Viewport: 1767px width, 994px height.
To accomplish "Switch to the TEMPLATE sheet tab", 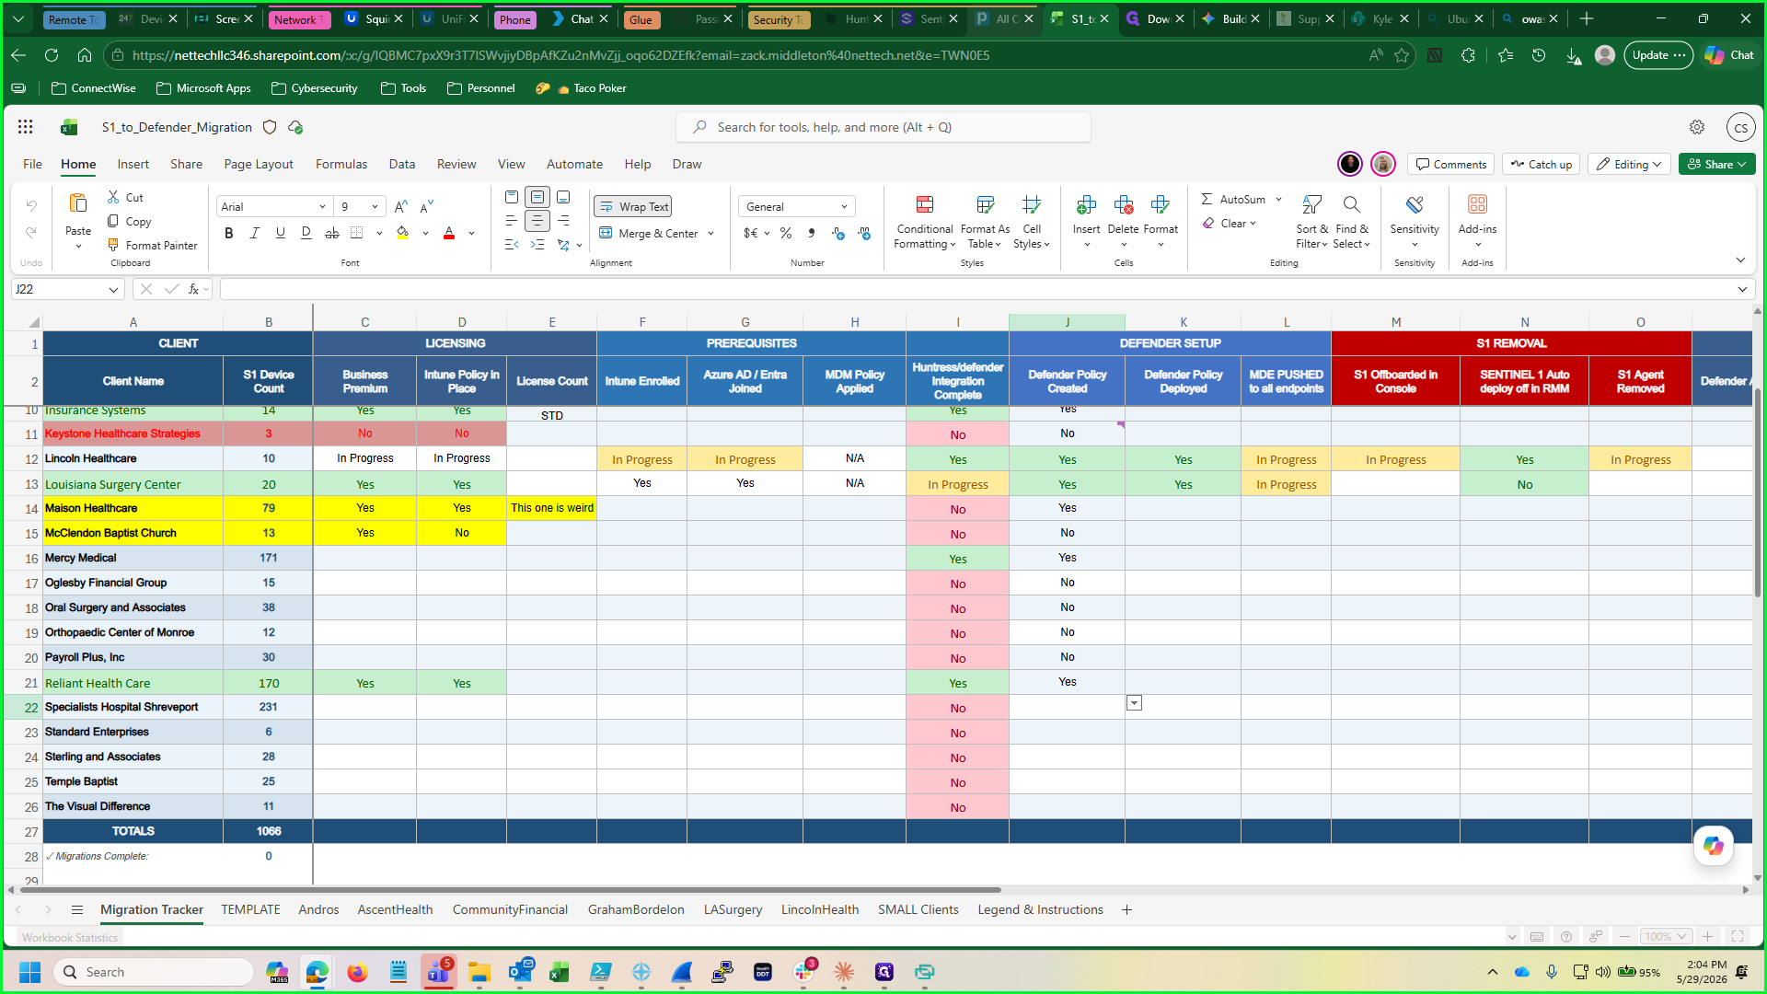I will click(250, 909).
